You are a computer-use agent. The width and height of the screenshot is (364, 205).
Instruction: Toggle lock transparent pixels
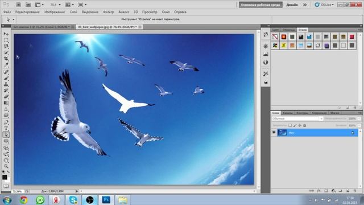coord(290,125)
